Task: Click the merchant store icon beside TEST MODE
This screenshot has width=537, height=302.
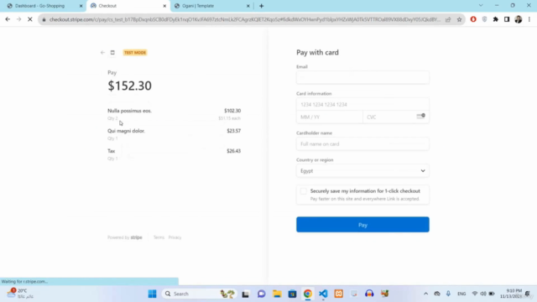Action: [x=112, y=52]
